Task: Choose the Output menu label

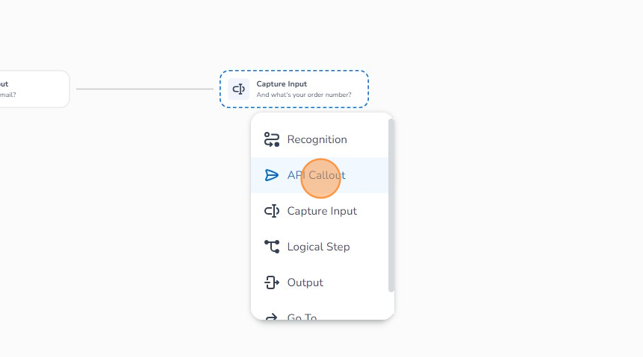Action: (x=305, y=282)
